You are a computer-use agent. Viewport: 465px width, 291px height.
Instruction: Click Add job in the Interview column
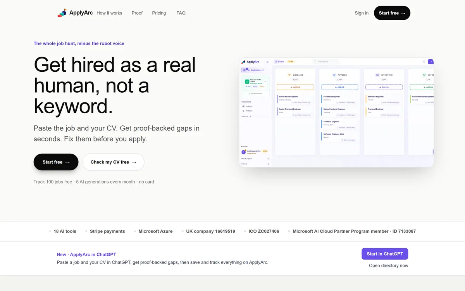pos(384,87)
